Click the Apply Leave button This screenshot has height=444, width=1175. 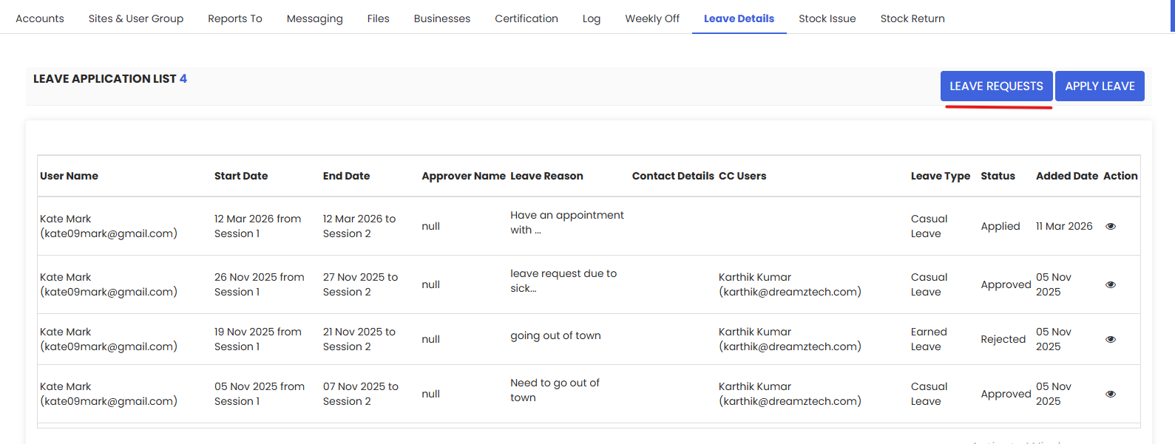pos(1100,86)
